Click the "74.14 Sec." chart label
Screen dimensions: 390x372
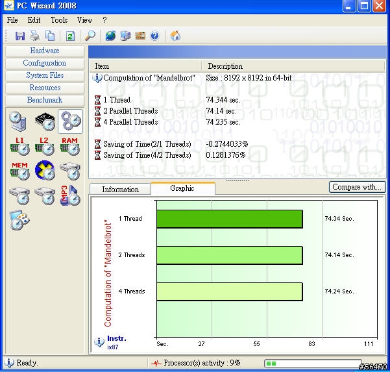click(x=339, y=255)
